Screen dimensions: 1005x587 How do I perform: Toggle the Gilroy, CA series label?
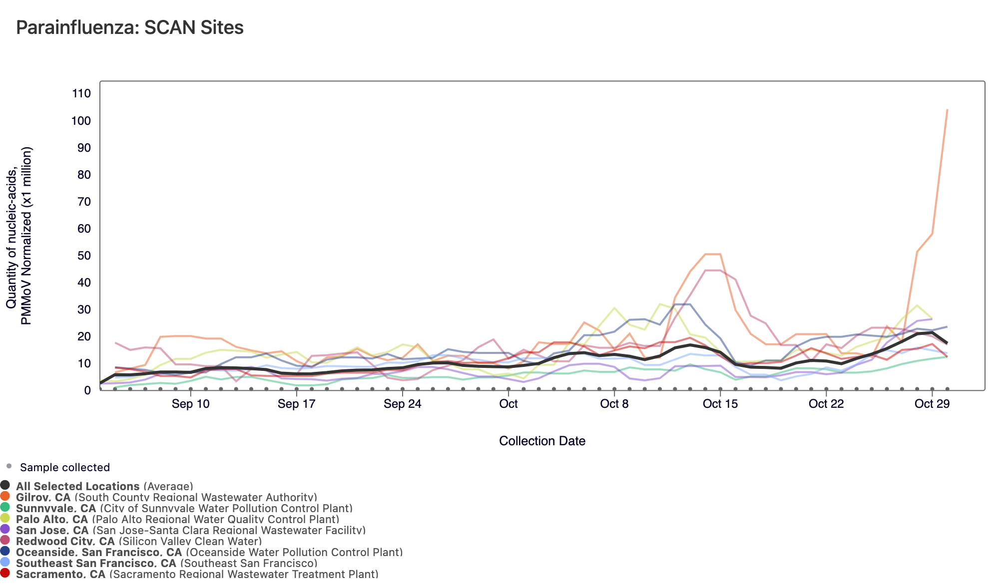pyautogui.click(x=43, y=498)
